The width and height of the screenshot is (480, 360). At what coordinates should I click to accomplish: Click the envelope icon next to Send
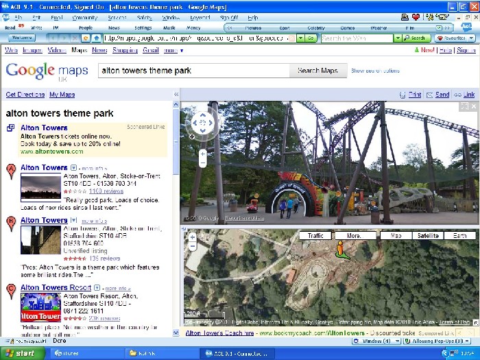click(x=429, y=95)
